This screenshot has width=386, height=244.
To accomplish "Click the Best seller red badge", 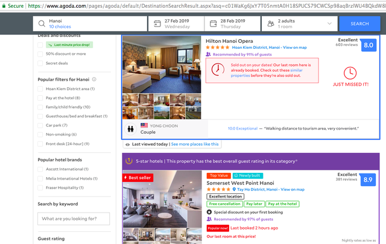I will pyautogui.click(x=138, y=178).
